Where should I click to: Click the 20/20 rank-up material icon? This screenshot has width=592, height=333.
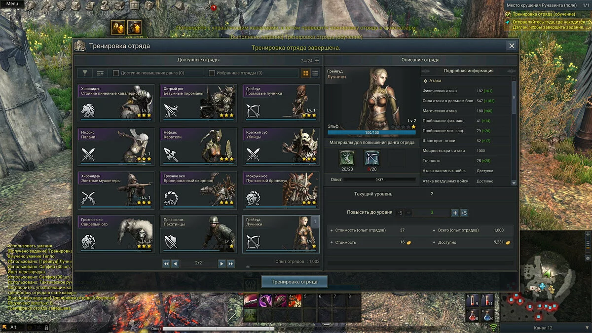pyautogui.click(x=347, y=158)
